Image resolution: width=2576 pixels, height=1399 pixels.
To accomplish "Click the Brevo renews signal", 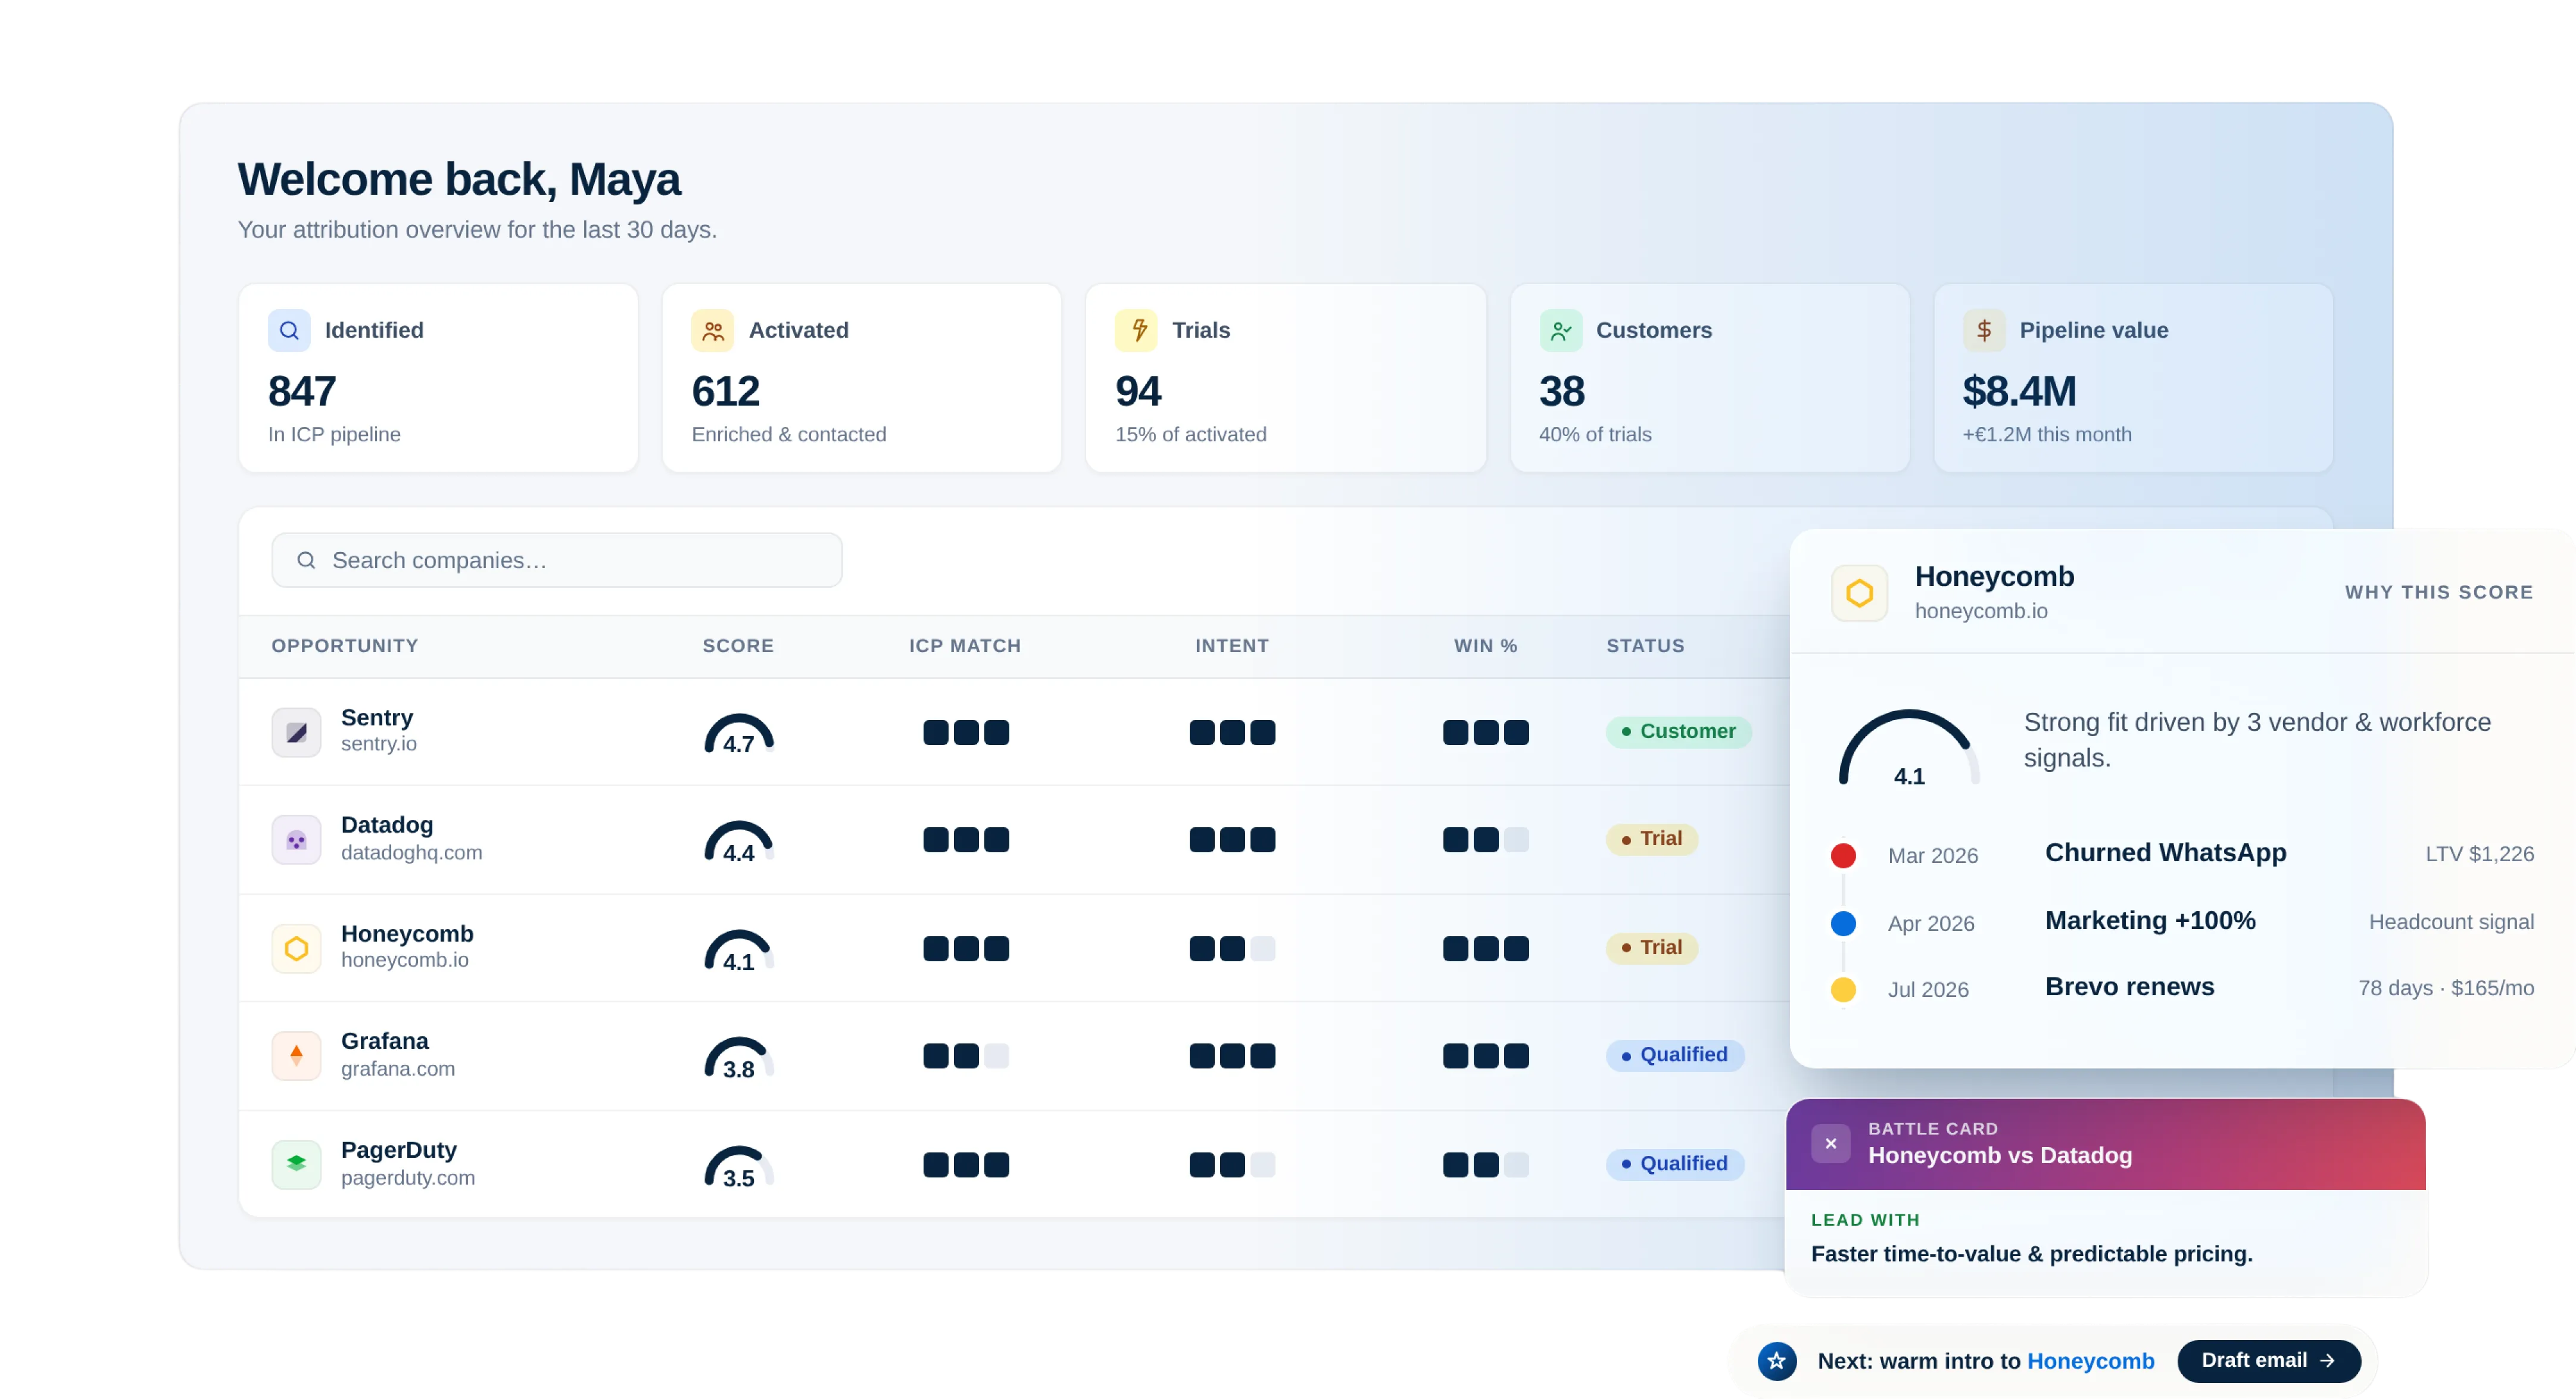I will point(2130,987).
